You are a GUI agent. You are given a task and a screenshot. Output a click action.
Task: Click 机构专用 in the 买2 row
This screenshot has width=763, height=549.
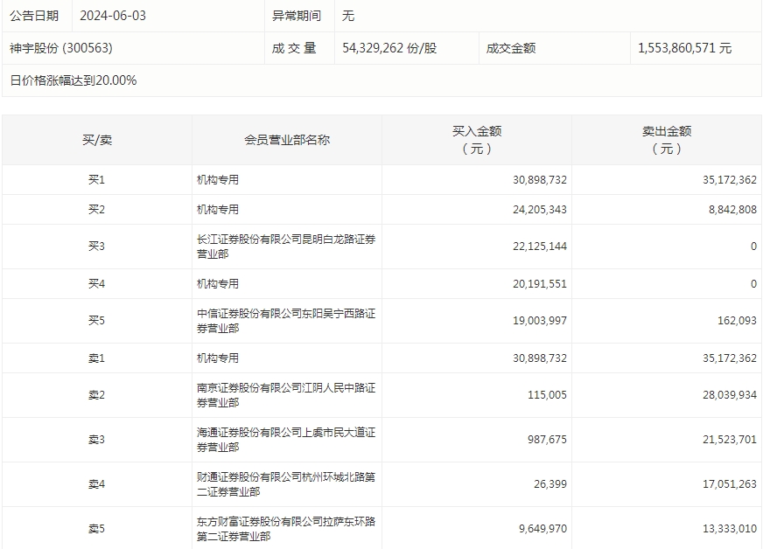point(218,210)
